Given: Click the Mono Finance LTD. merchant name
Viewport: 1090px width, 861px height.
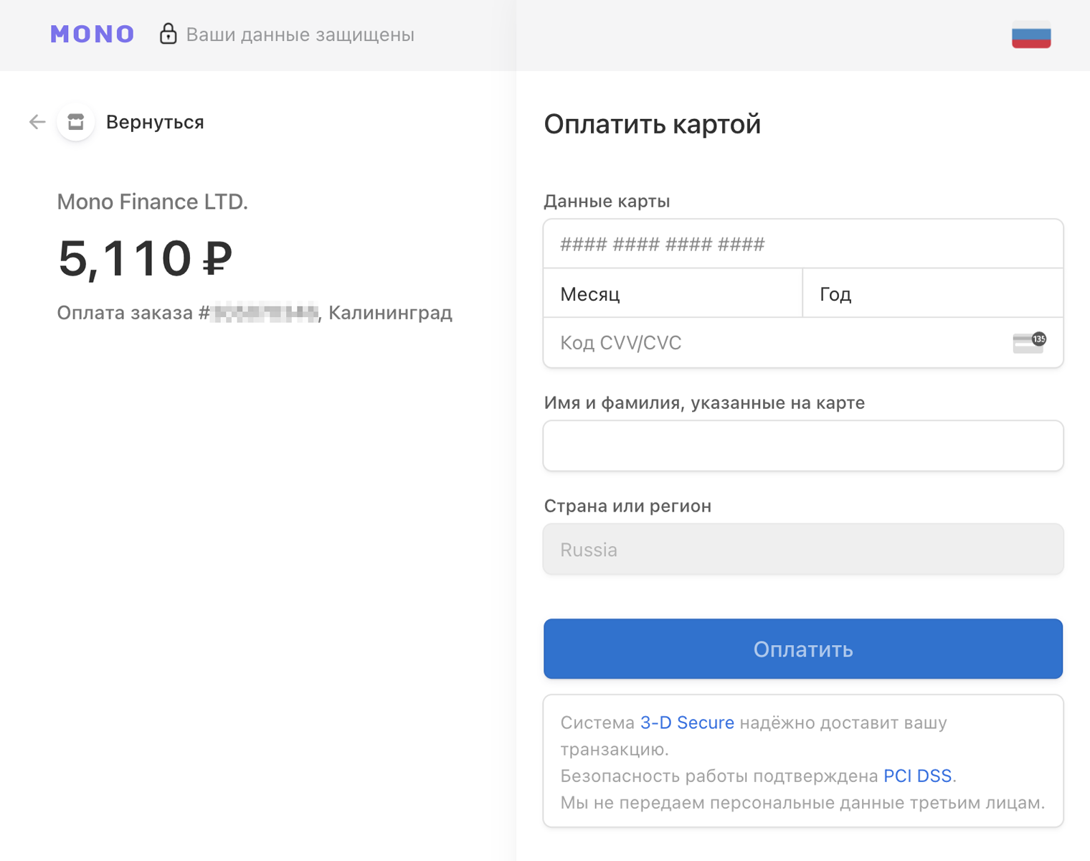Looking at the screenshot, I should [x=153, y=202].
